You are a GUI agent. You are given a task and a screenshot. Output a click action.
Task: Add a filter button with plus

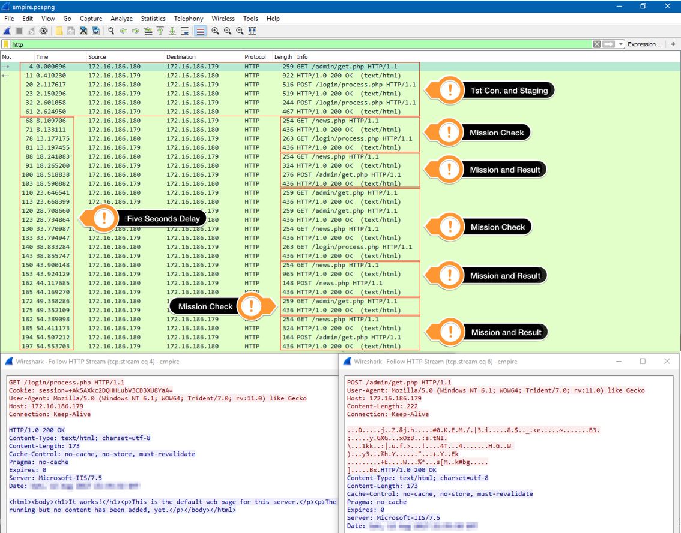click(x=673, y=44)
